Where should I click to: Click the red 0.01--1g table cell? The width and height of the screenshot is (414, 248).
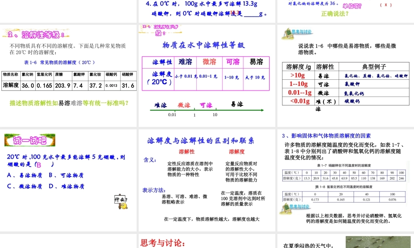pyautogui.click(x=299, y=93)
